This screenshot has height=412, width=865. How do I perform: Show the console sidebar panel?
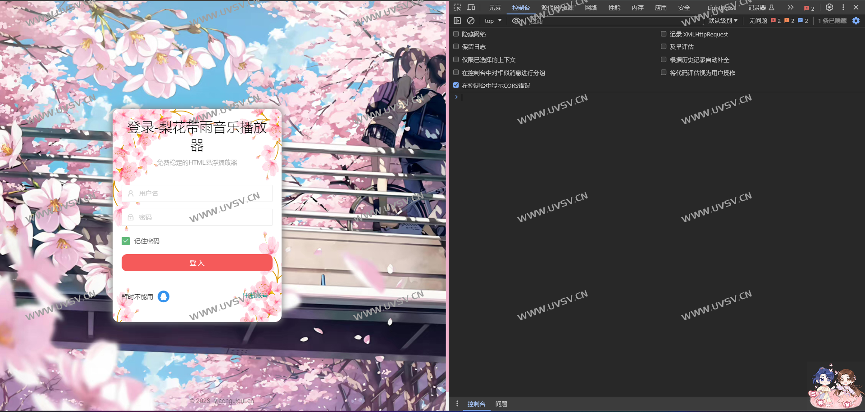(x=457, y=21)
